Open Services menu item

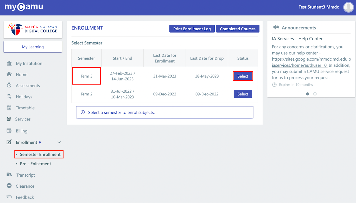[23, 119]
